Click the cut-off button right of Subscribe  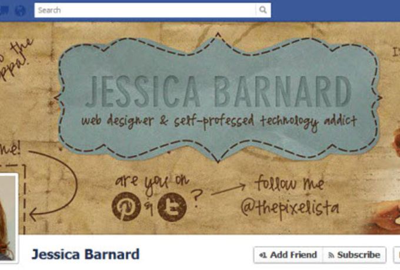click(396, 255)
